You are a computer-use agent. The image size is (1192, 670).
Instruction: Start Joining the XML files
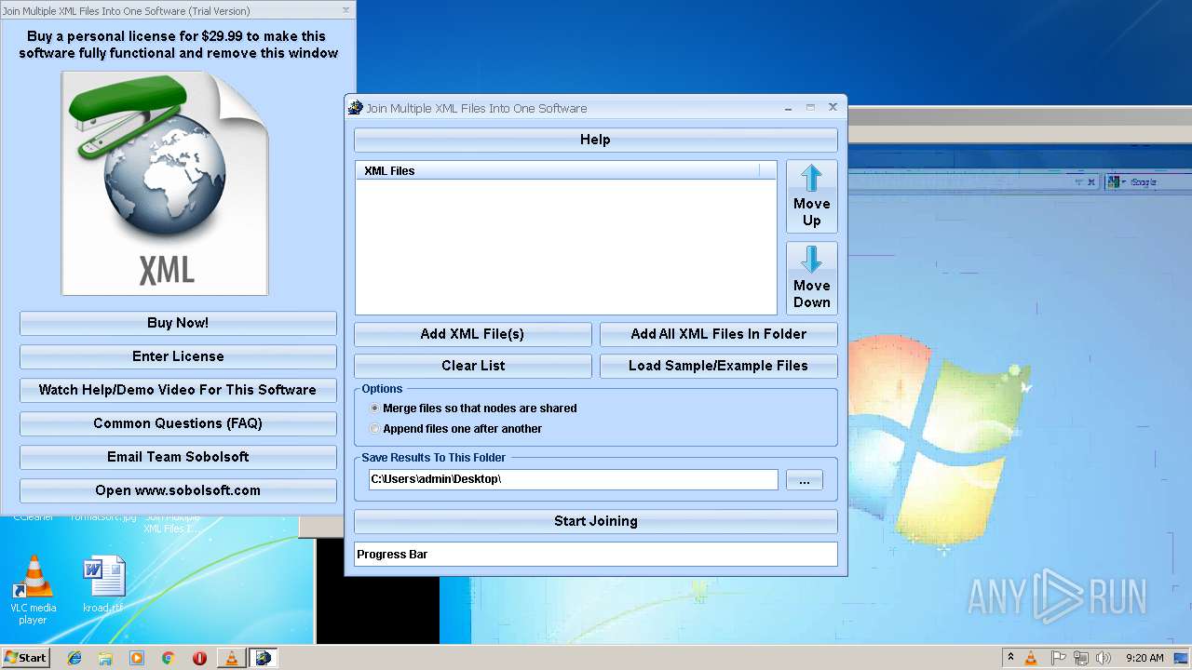pos(595,521)
